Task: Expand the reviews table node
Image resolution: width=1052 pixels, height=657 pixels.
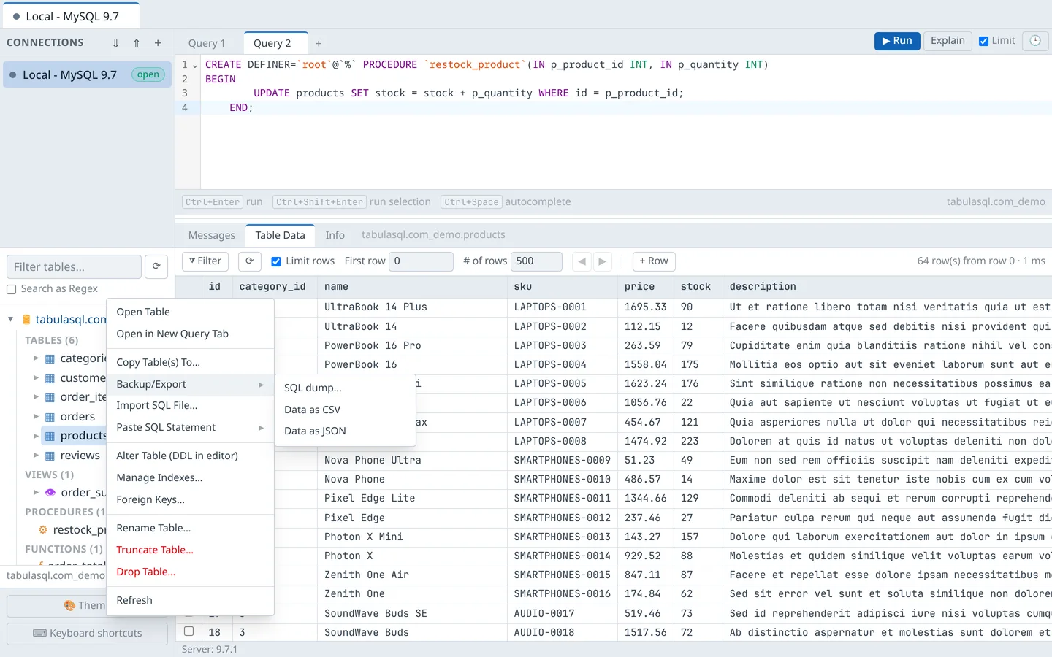Action: tap(36, 456)
